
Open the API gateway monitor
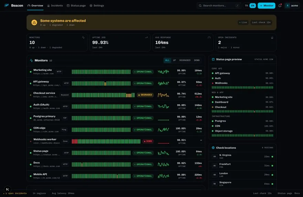point(116,83)
